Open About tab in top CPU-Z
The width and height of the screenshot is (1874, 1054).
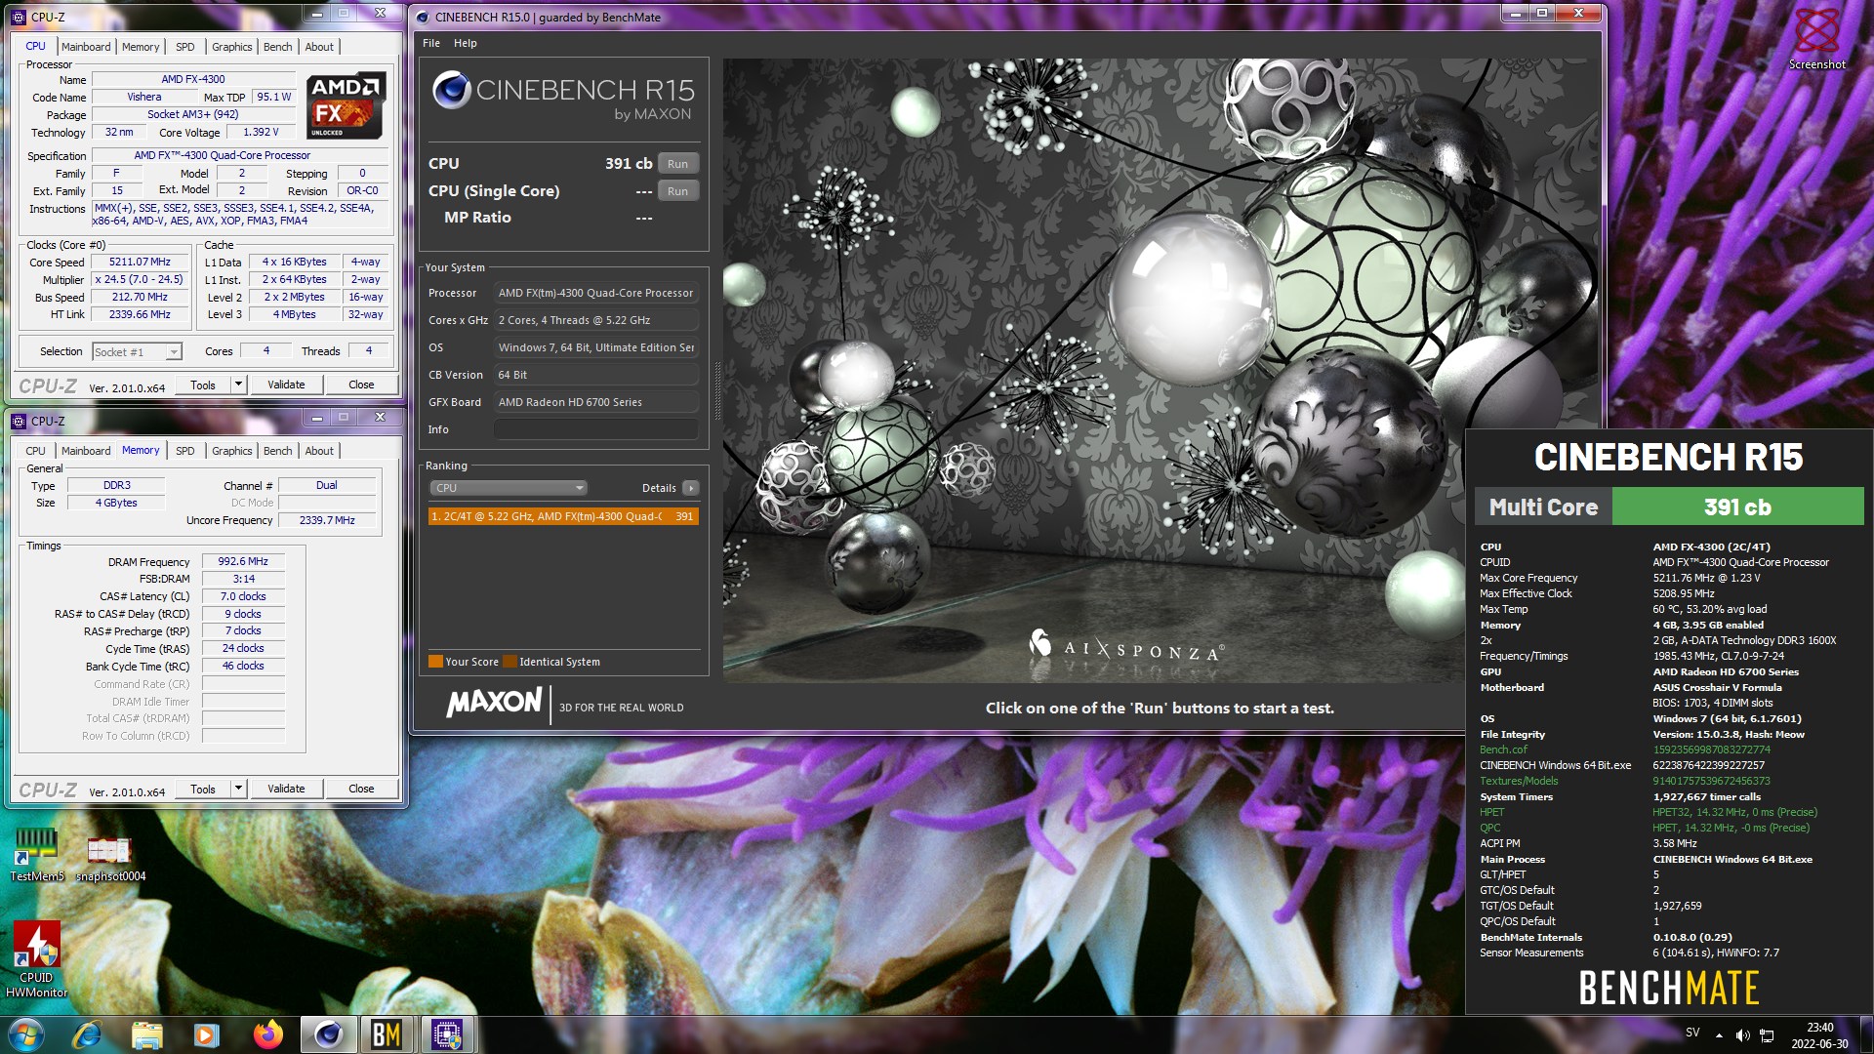(319, 47)
